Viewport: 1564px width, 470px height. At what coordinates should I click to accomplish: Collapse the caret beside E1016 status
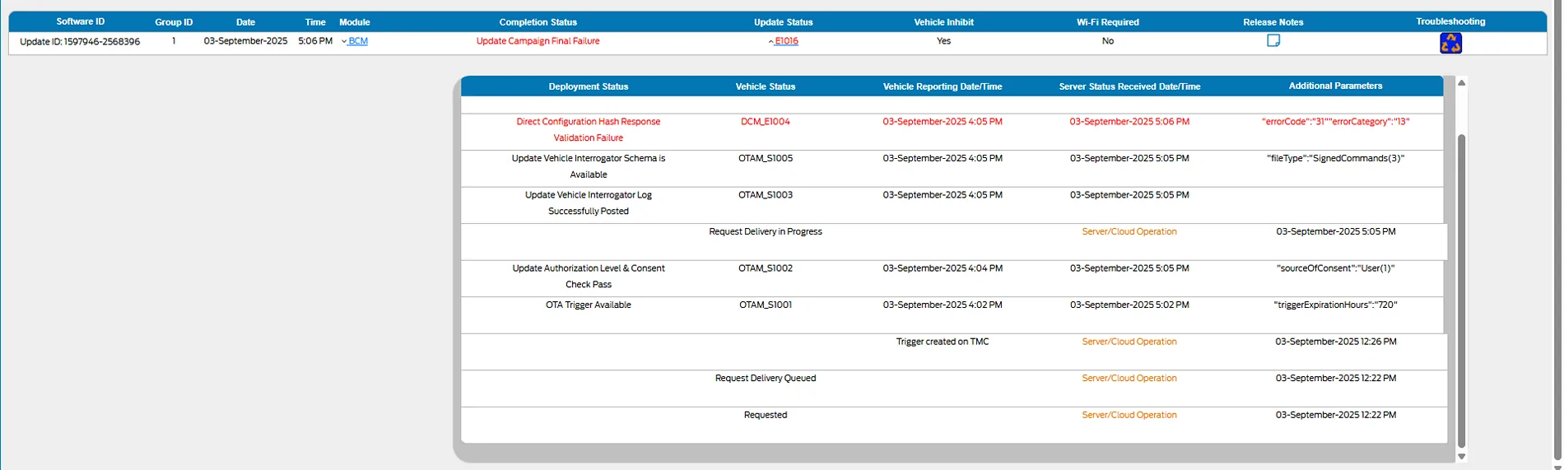click(770, 41)
